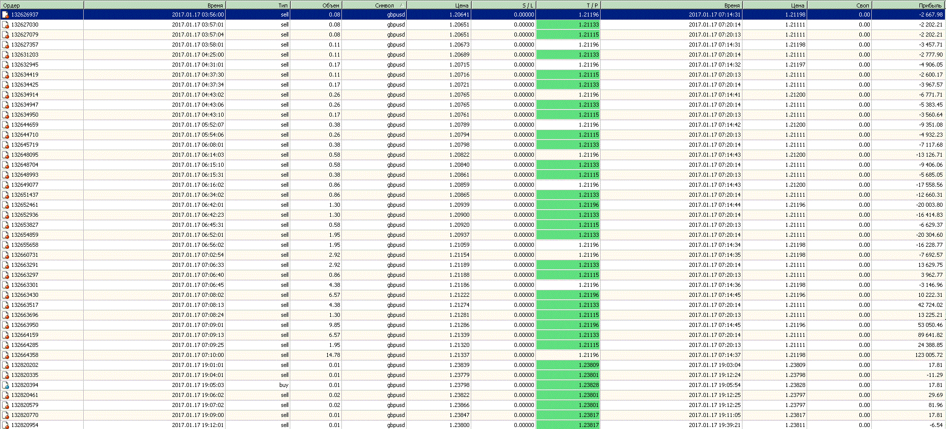Click the Своп column header
Image resolution: width=946 pixels, height=429 pixels.
[840, 5]
